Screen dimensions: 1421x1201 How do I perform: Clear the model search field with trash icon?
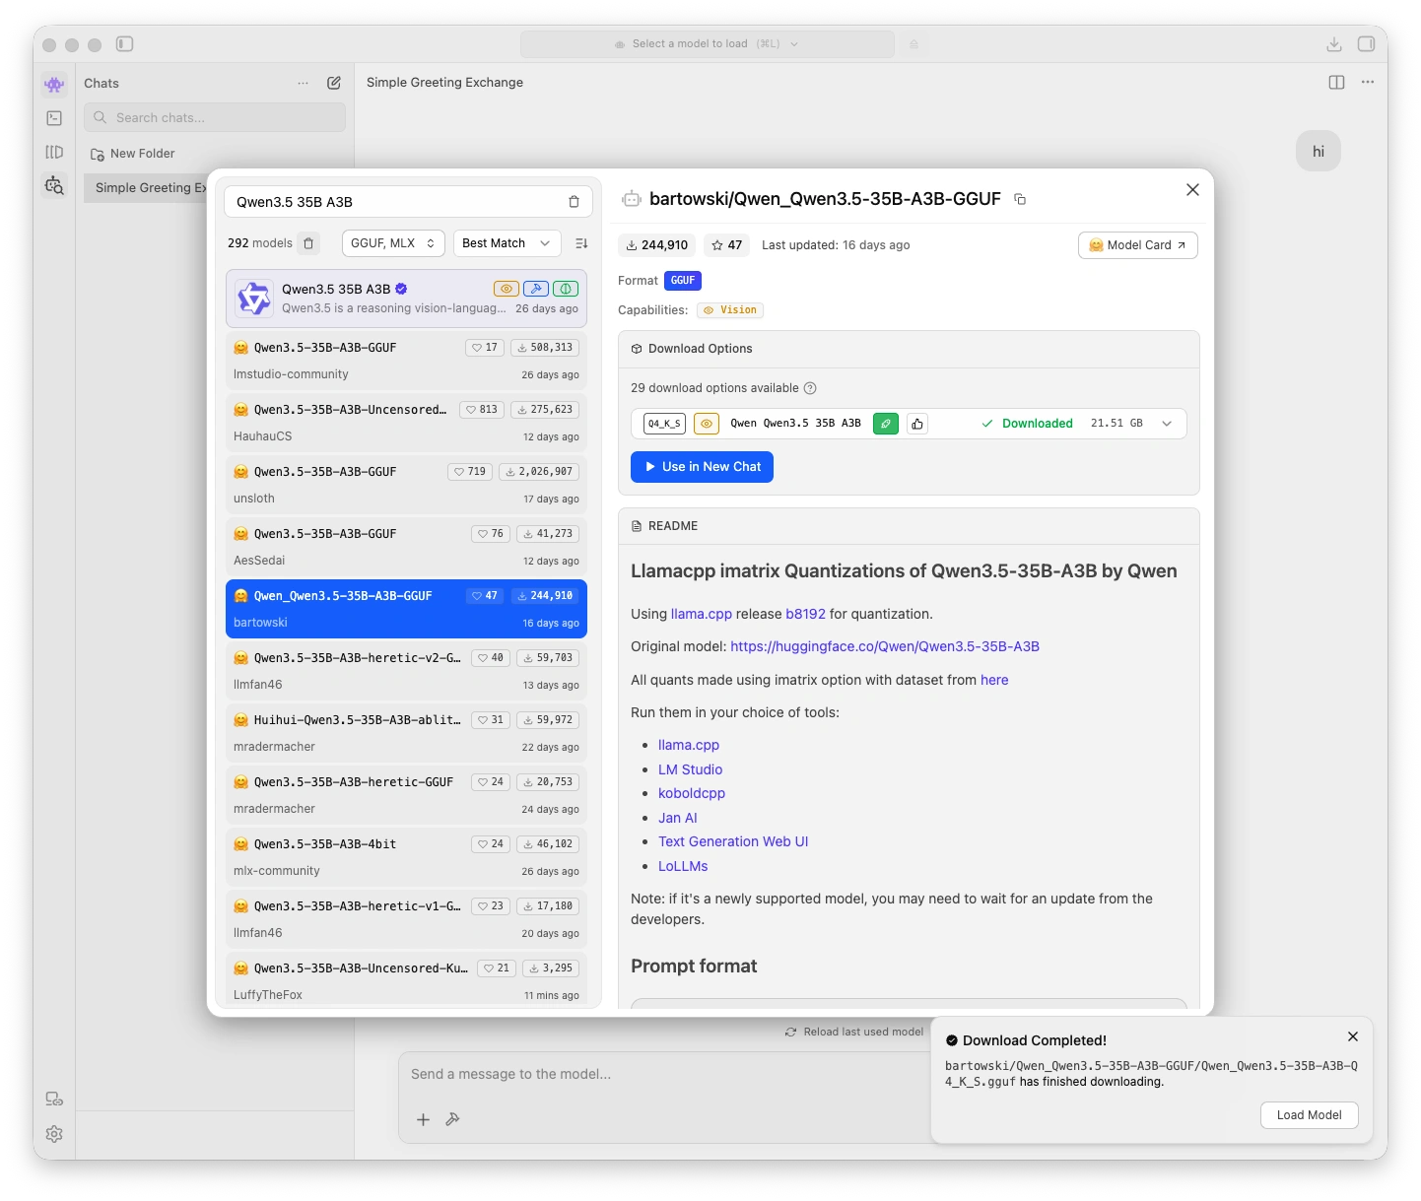tap(574, 202)
